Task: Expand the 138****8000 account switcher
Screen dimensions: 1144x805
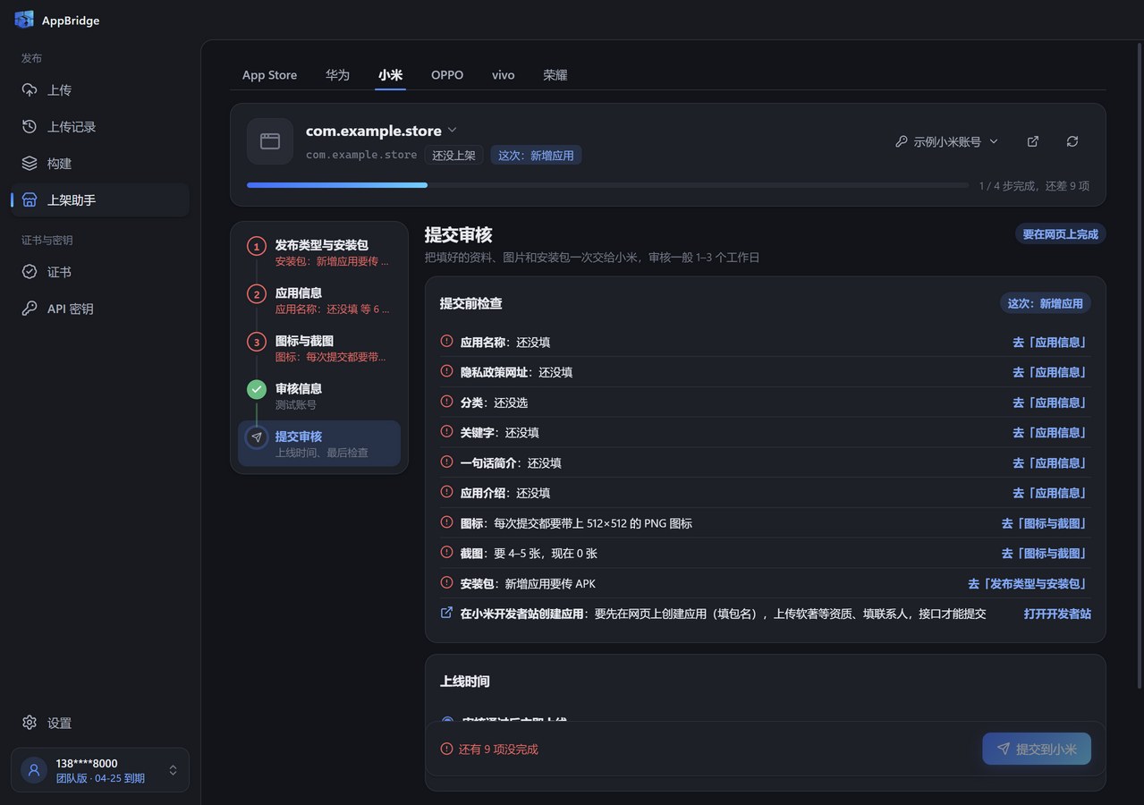Action: pos(173,770)
